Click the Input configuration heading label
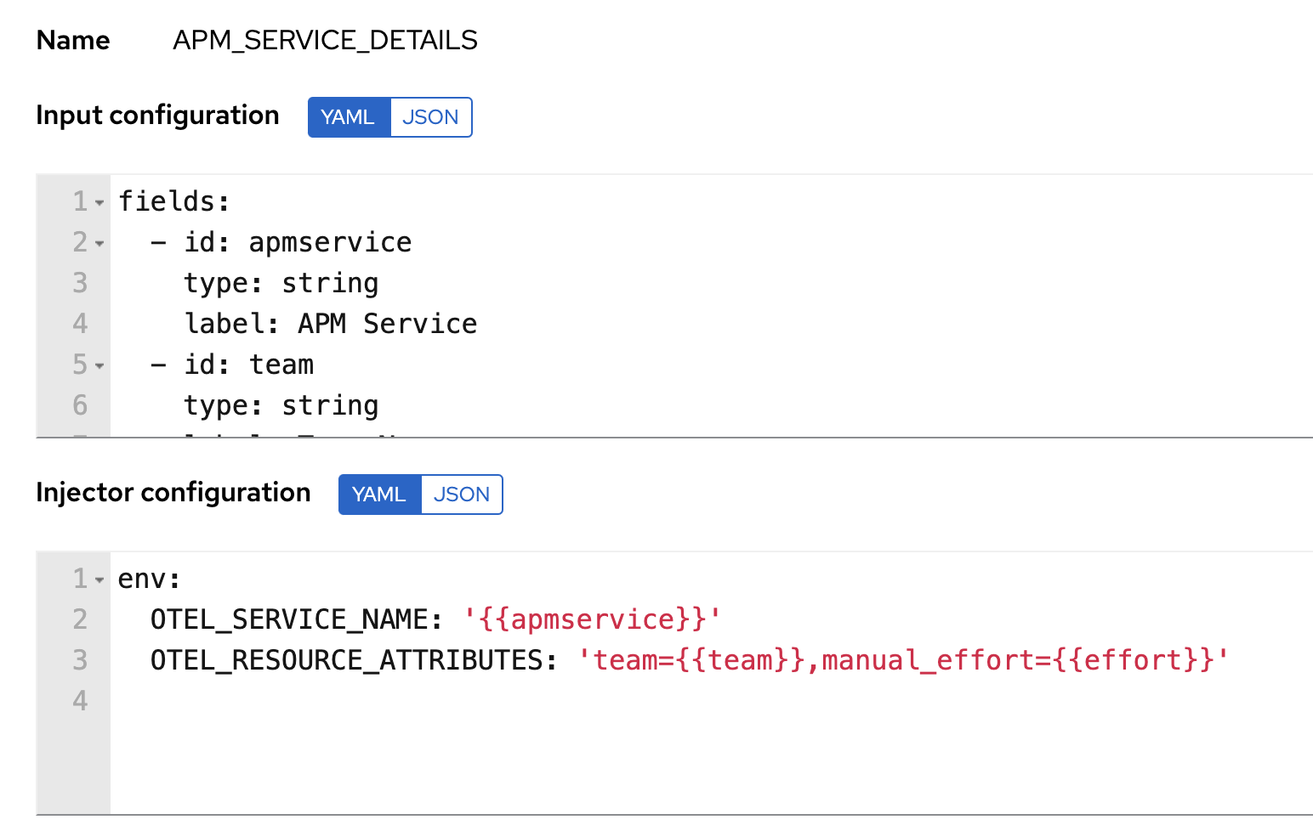The image size is (1313, 831). pos(157,116)
